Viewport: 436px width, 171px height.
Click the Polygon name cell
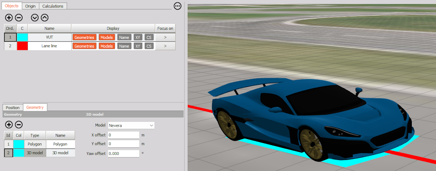tap(60, 144)
